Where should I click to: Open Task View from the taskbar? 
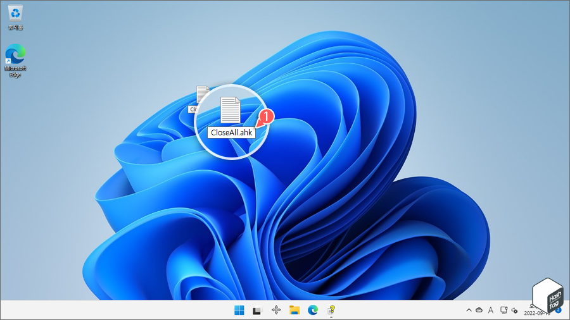coord(257,311)
